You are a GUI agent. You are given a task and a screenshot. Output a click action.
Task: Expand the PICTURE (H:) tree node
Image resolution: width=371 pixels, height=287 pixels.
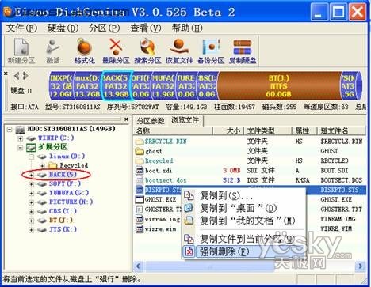pyautogui.click(x=31, y=202)
